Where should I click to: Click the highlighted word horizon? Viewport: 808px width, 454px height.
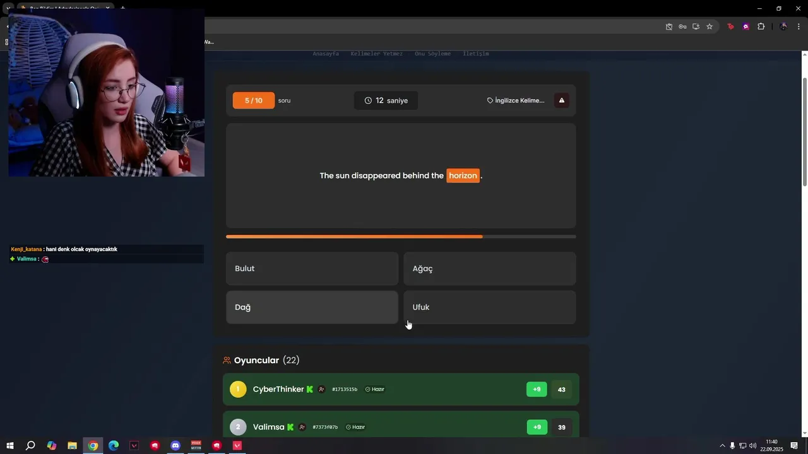coord(463,176)
